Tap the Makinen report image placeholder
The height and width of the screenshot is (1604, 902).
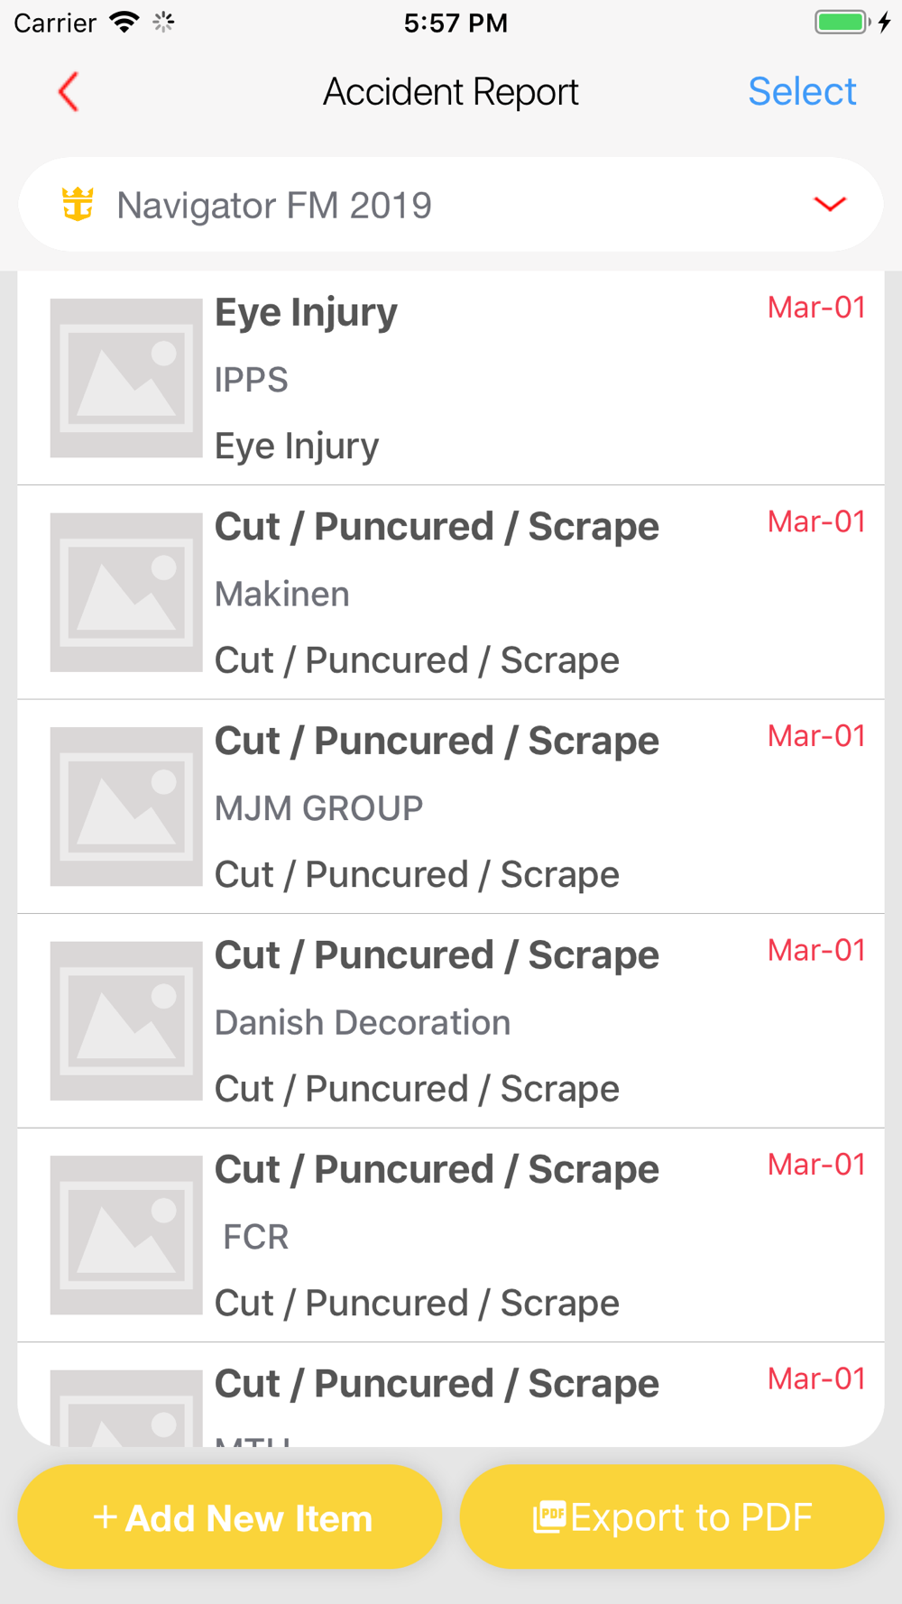[126, 592]
